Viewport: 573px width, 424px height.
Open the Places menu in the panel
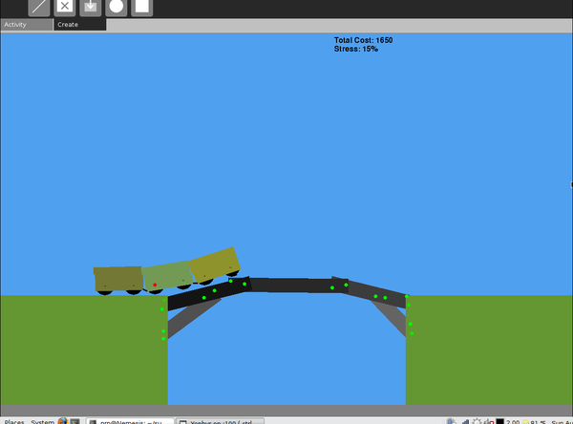14,421
